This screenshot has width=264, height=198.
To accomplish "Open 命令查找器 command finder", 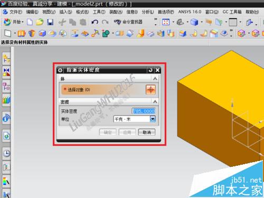I will tap(128, 22).
